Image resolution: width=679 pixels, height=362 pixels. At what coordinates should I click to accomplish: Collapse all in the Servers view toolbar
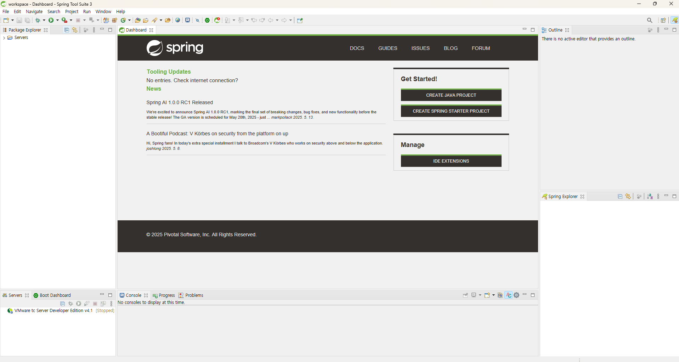63,304
